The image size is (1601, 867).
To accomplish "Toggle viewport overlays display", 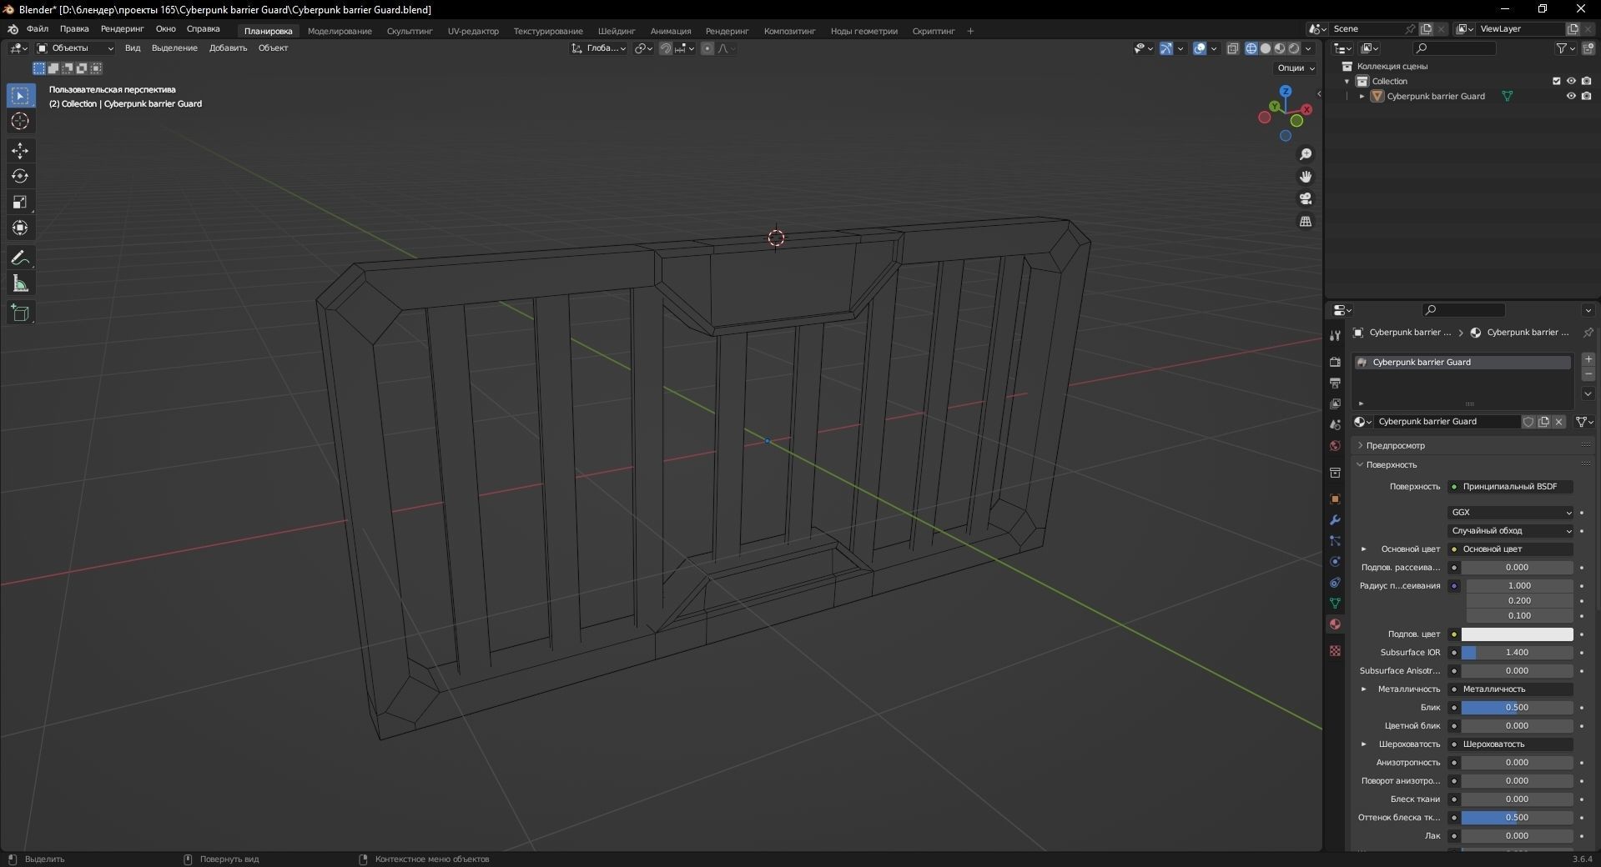I will tap(1200, 48).
